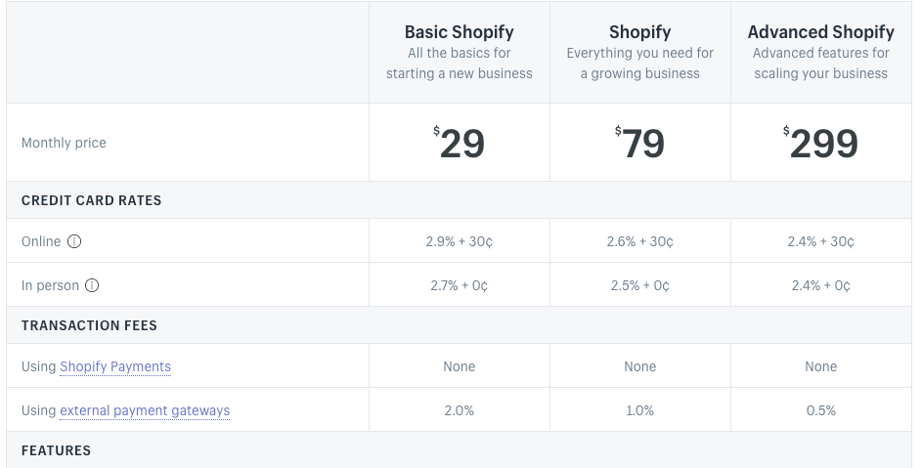Select the Advanced Shopify plan heading
Image resolution: width=921 pixels, height=468 pixels.
pyautogui.click(x=820, y=31)
